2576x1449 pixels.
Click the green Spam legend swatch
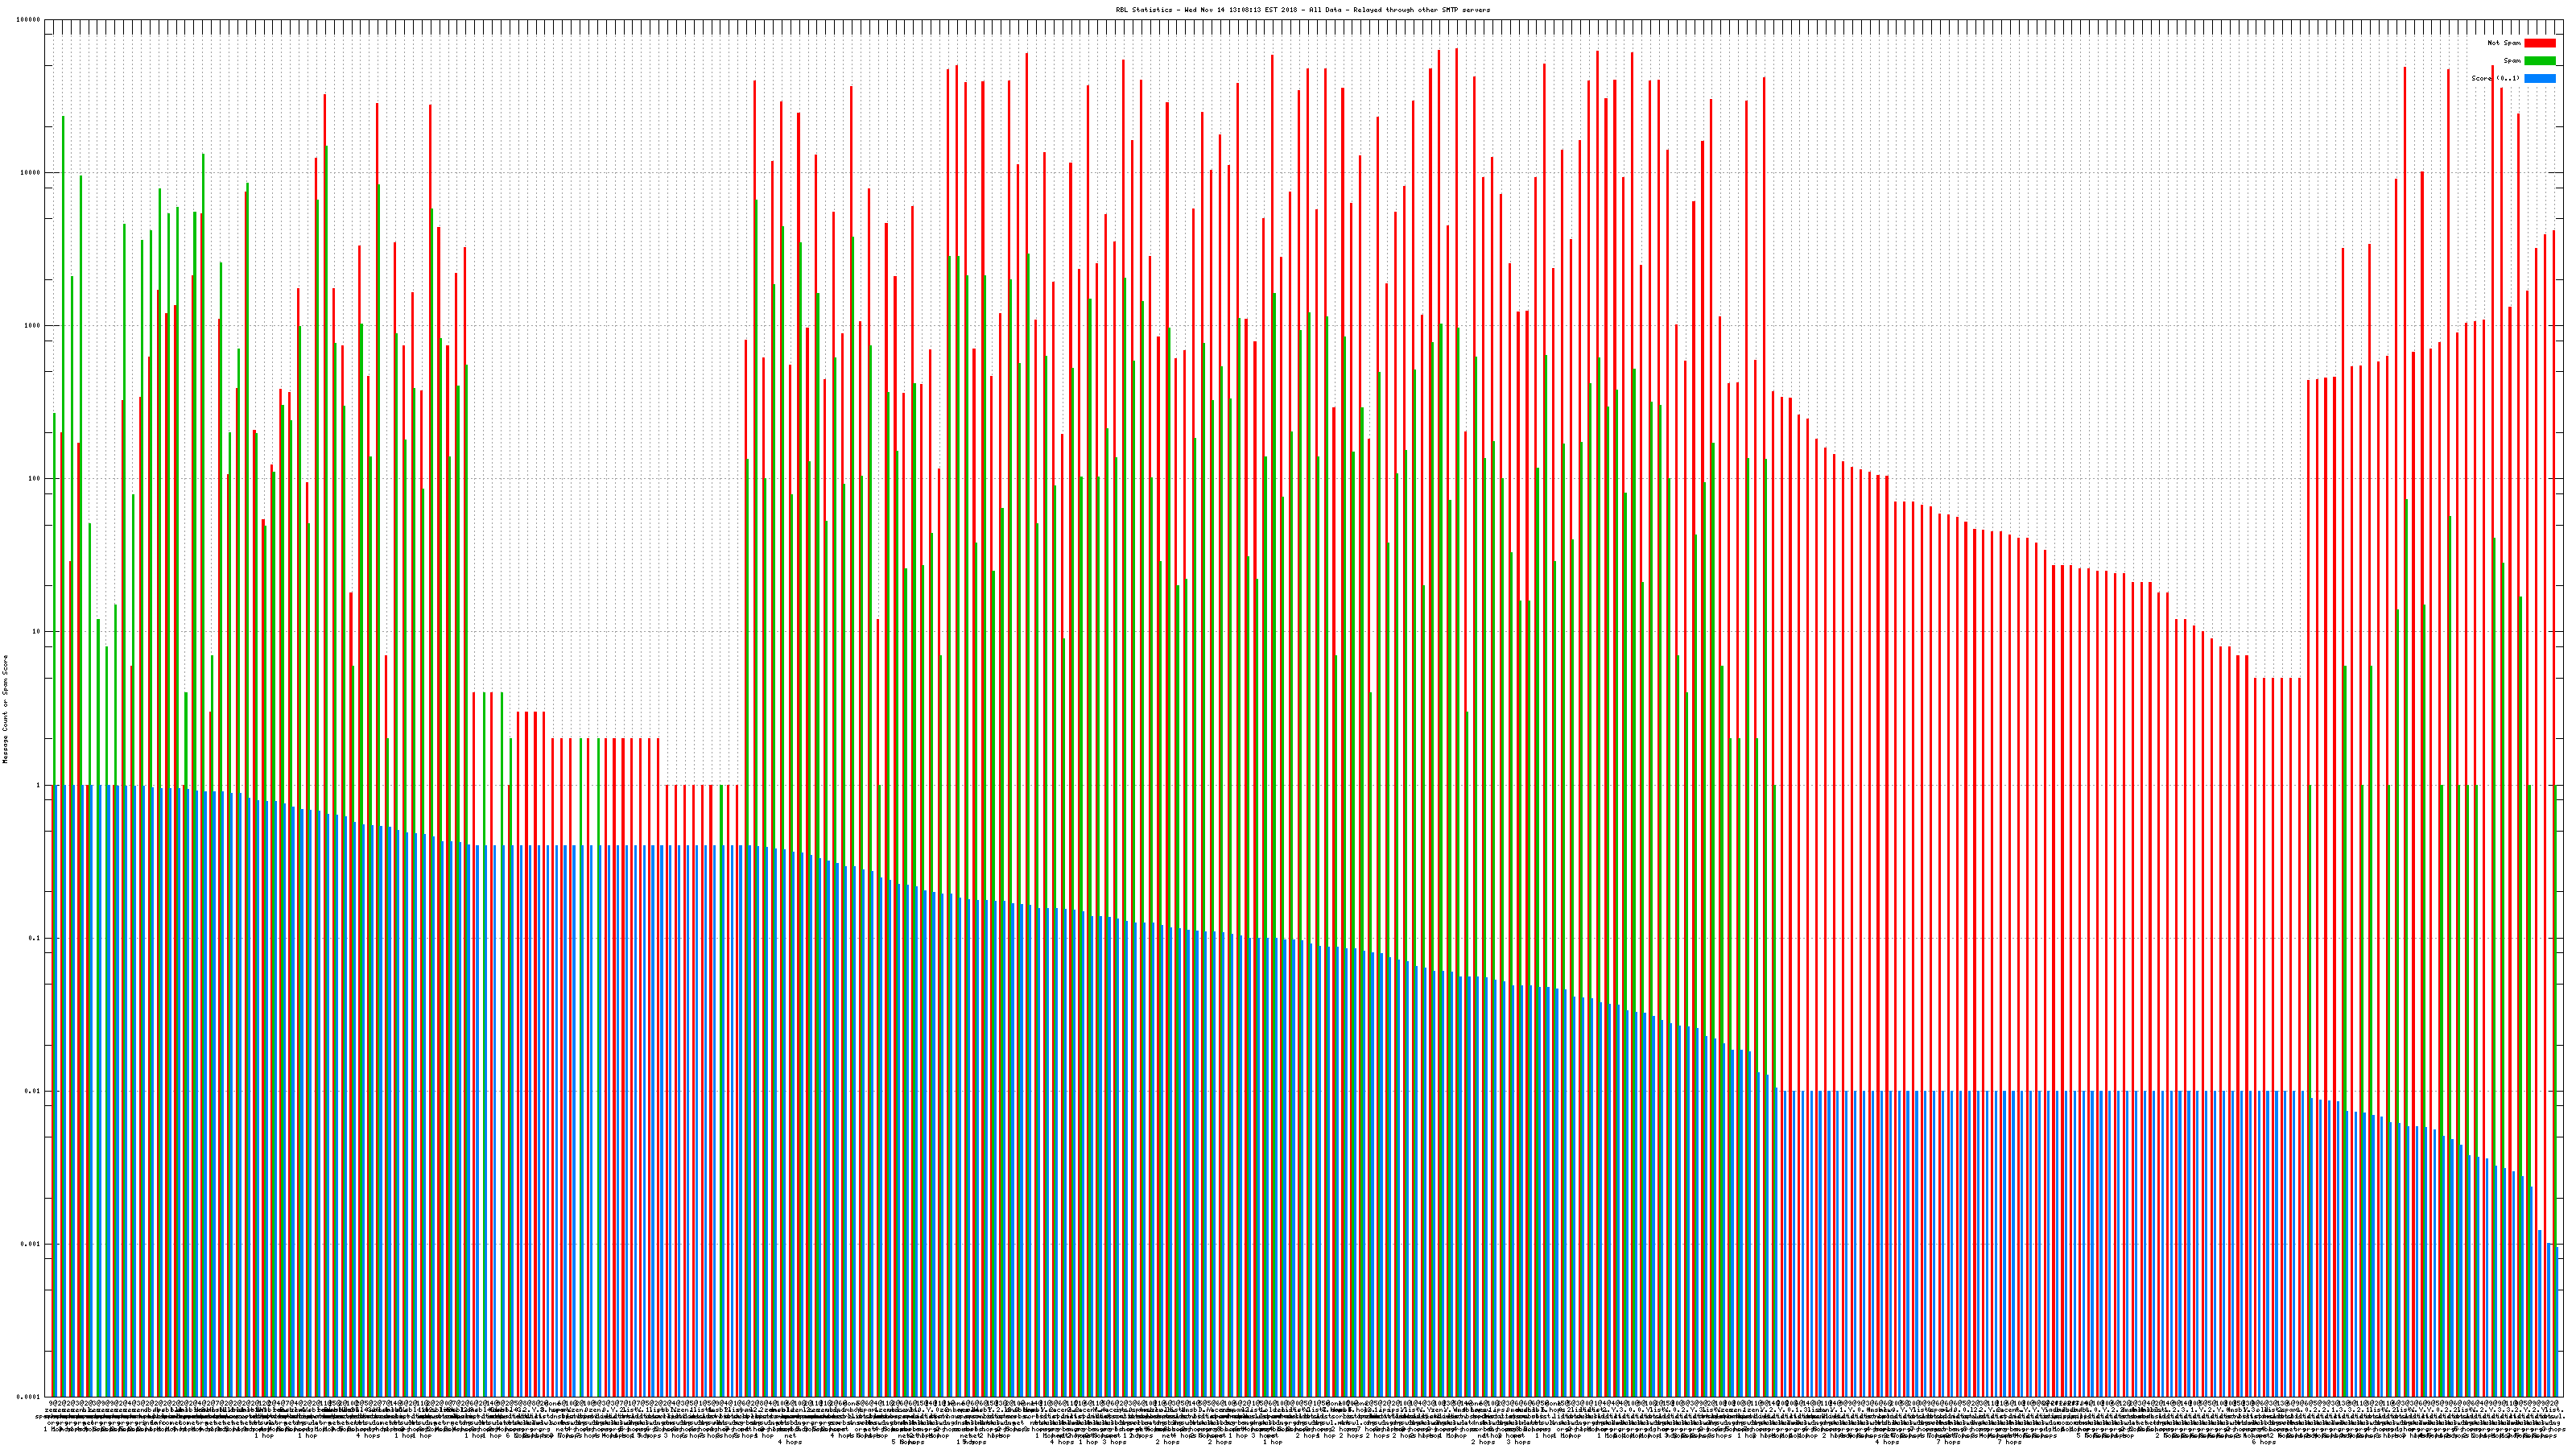pyautogui.click(x=2539, y=61)
